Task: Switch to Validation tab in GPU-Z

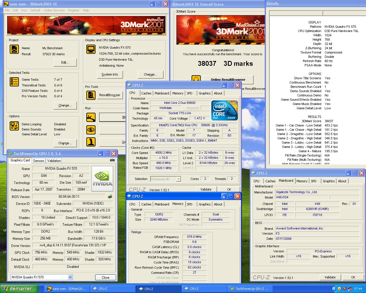Action: [x=54, y=161]
